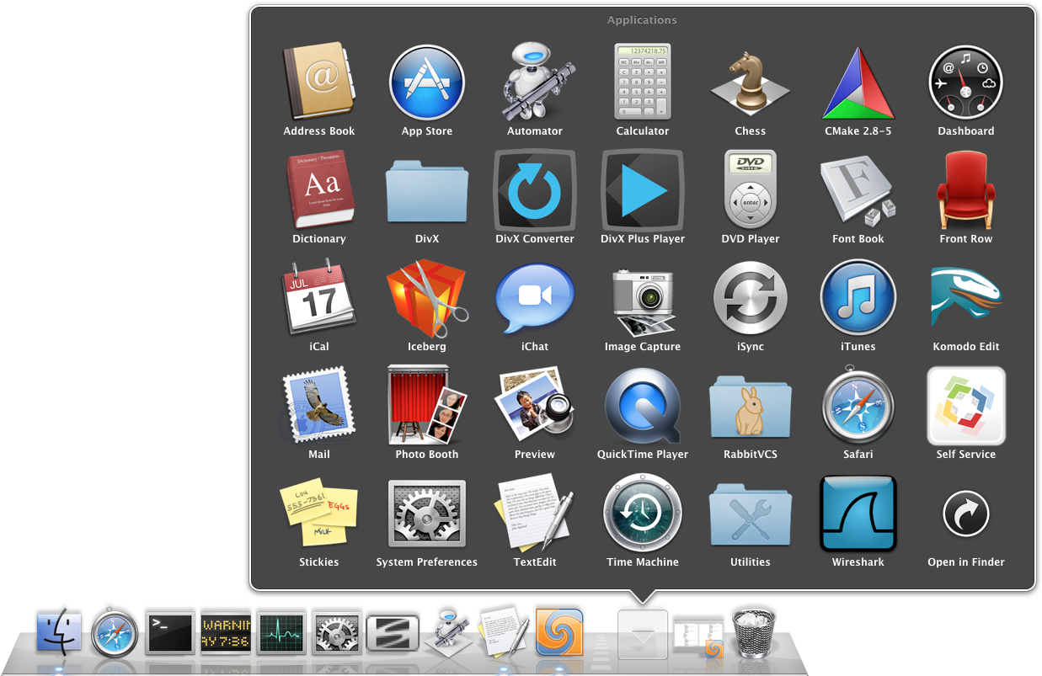
Task: Collapse the Applications stack from its Dock icon
Action: coord(643,634)
